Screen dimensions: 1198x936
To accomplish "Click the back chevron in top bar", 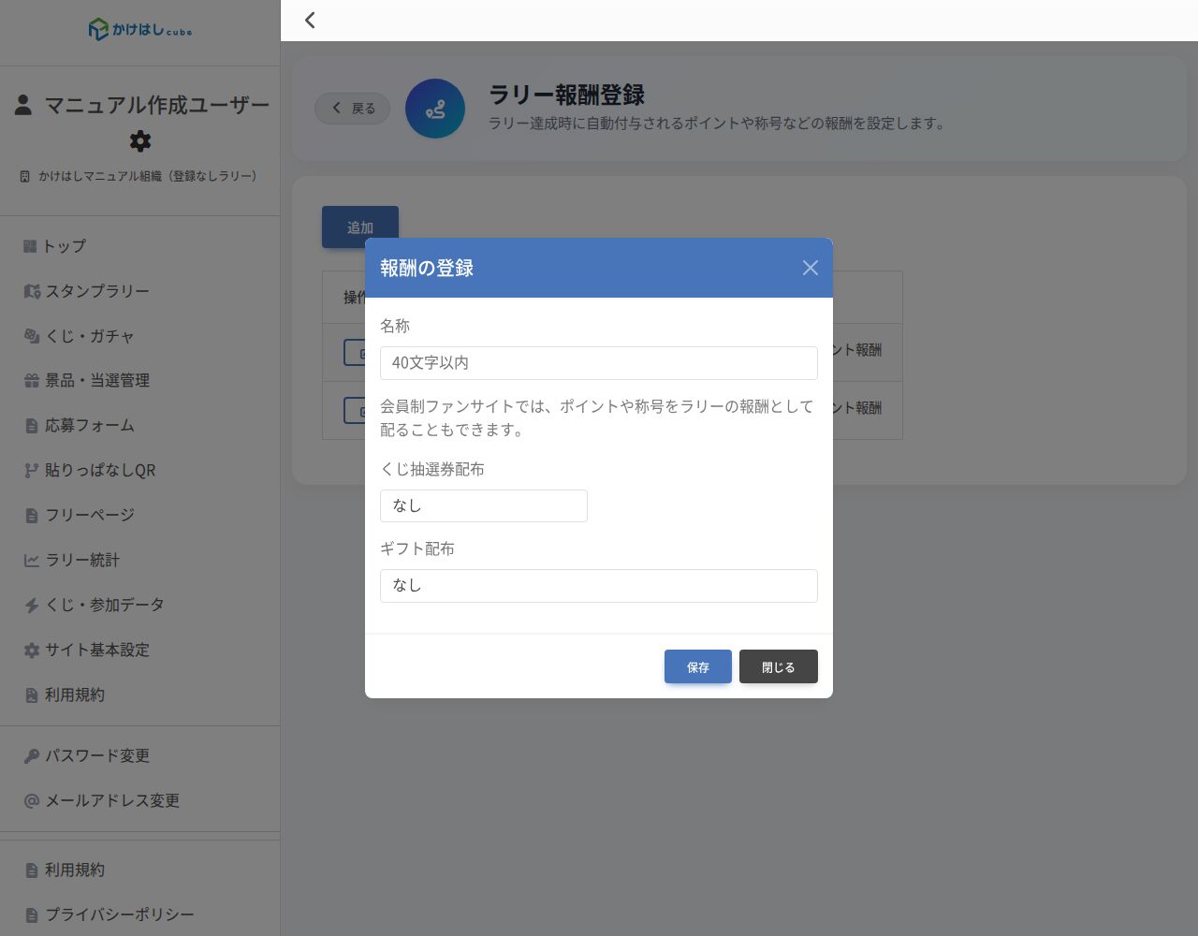I will click(x=310, y=20).
